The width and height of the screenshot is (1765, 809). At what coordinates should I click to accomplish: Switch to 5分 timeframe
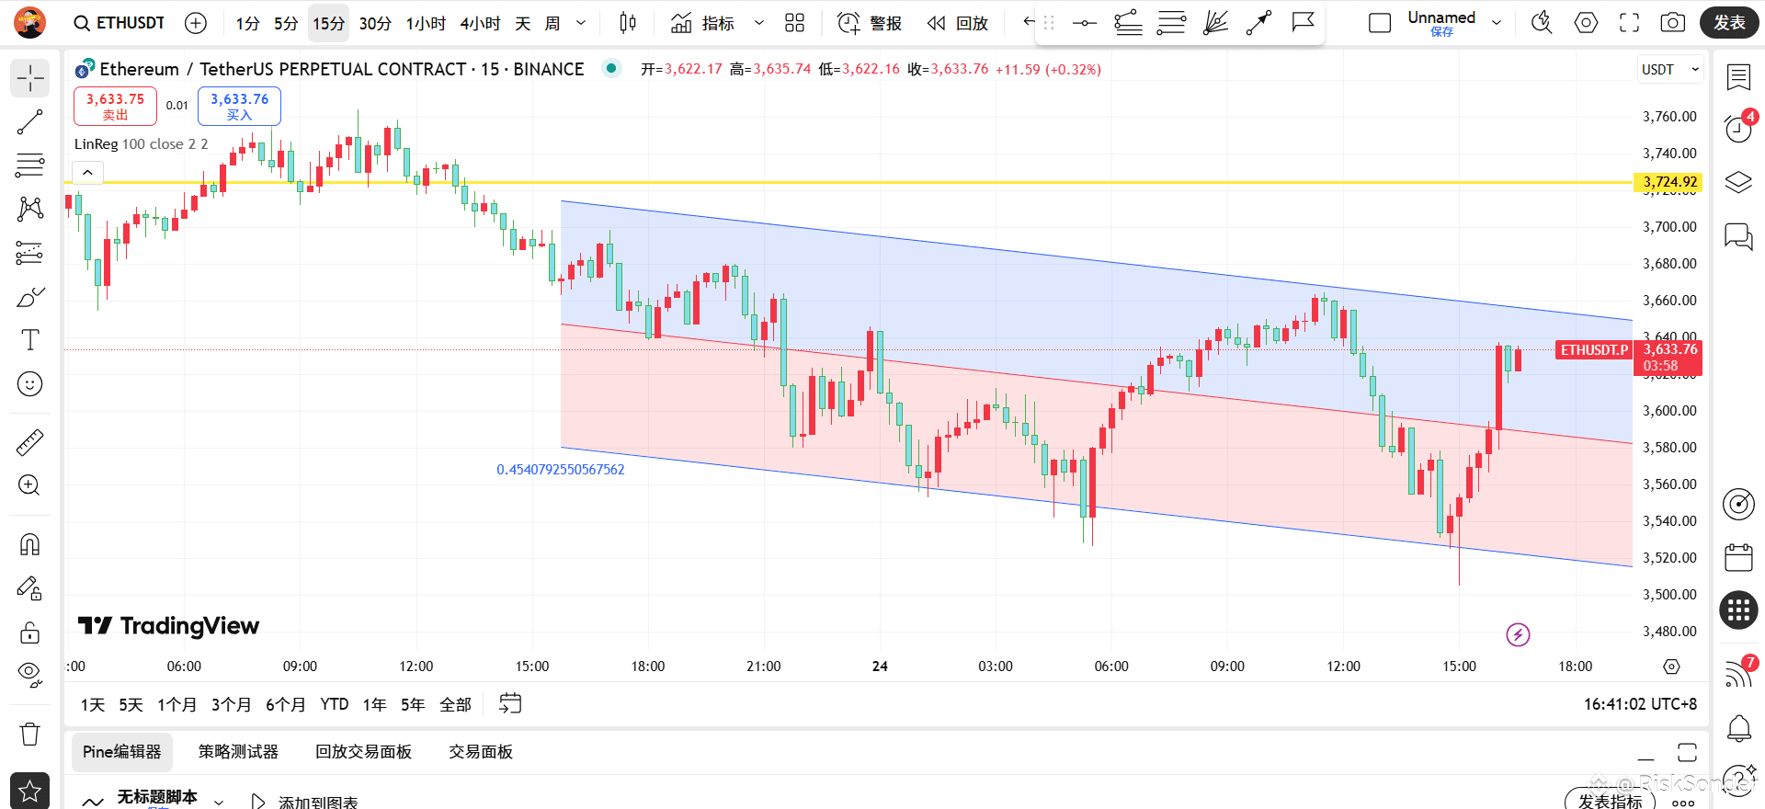tap(286, 23)
